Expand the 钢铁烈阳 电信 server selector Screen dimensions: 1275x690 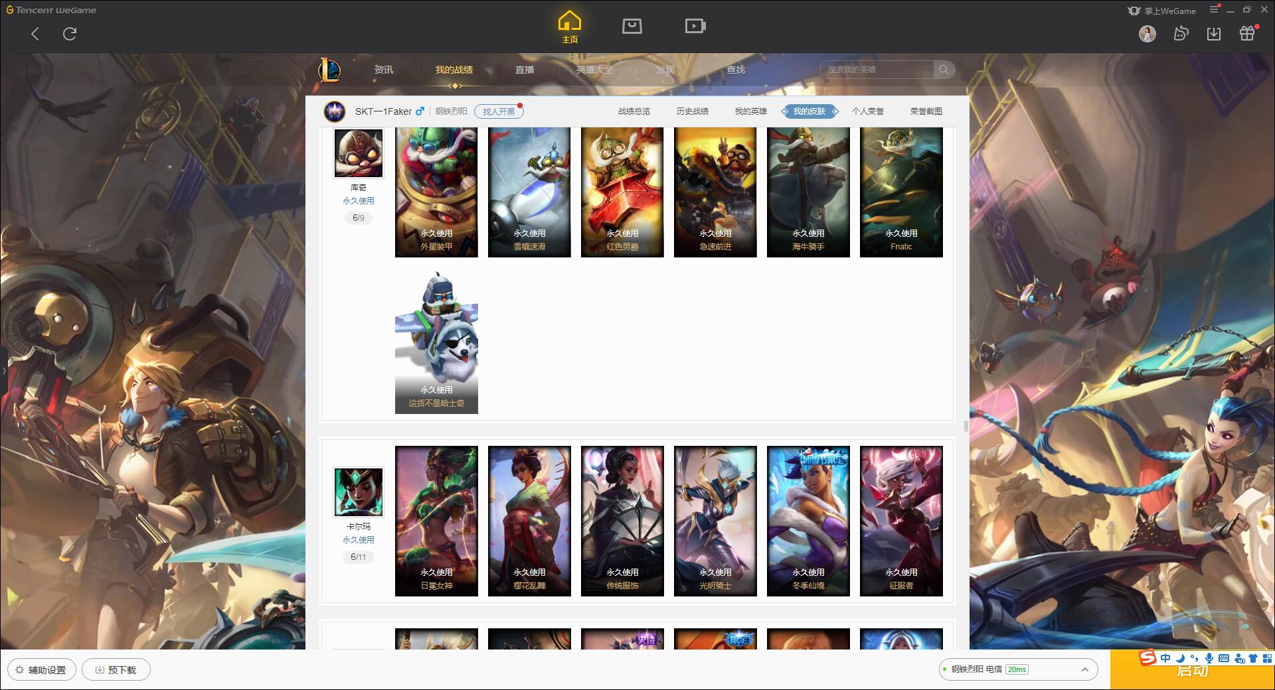coord(1017,669)
